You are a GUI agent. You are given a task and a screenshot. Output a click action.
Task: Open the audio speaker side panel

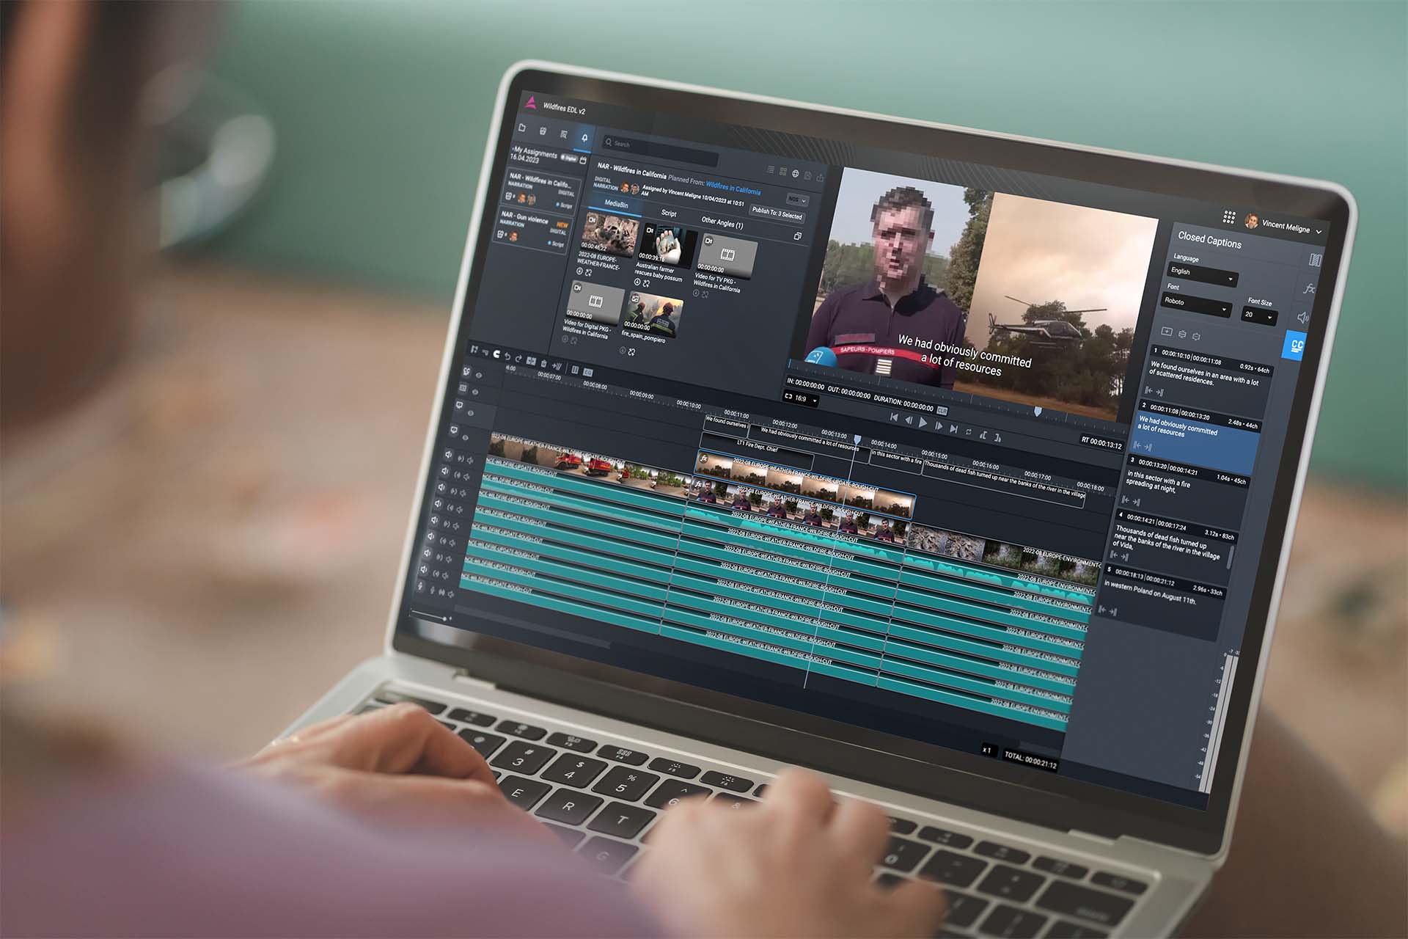pos(1303,318)
